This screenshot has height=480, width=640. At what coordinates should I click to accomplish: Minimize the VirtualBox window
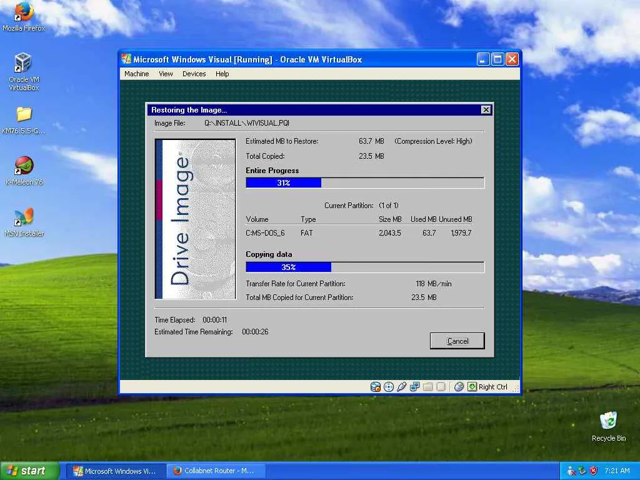[x=483, y=59]
